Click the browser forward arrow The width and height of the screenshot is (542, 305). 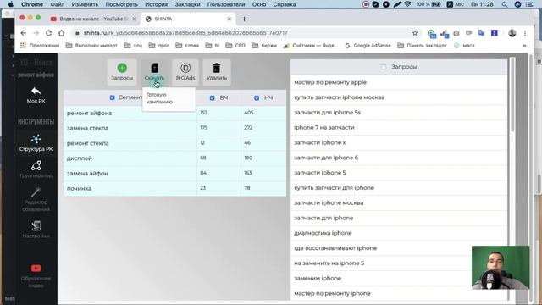pyautogui.click(x=36, y=33)
